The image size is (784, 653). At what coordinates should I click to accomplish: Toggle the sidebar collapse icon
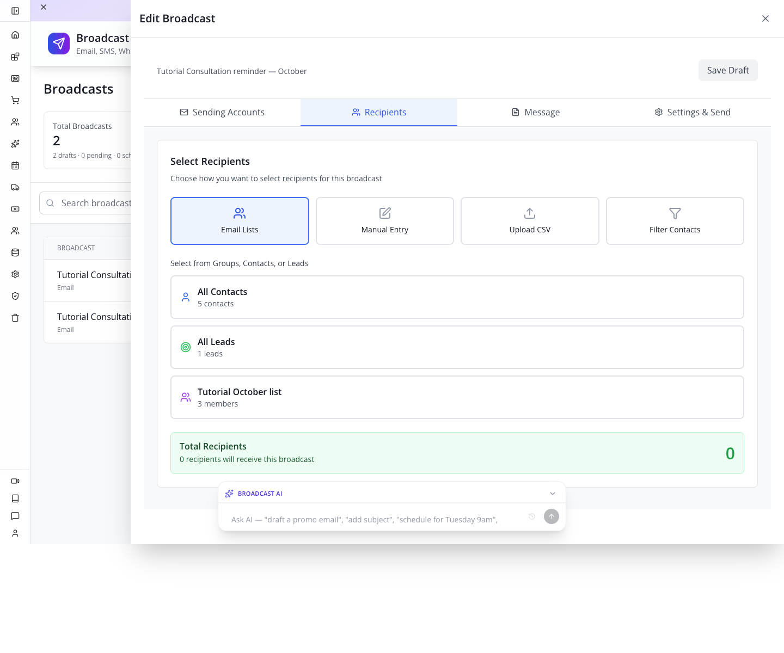point(15,11)
